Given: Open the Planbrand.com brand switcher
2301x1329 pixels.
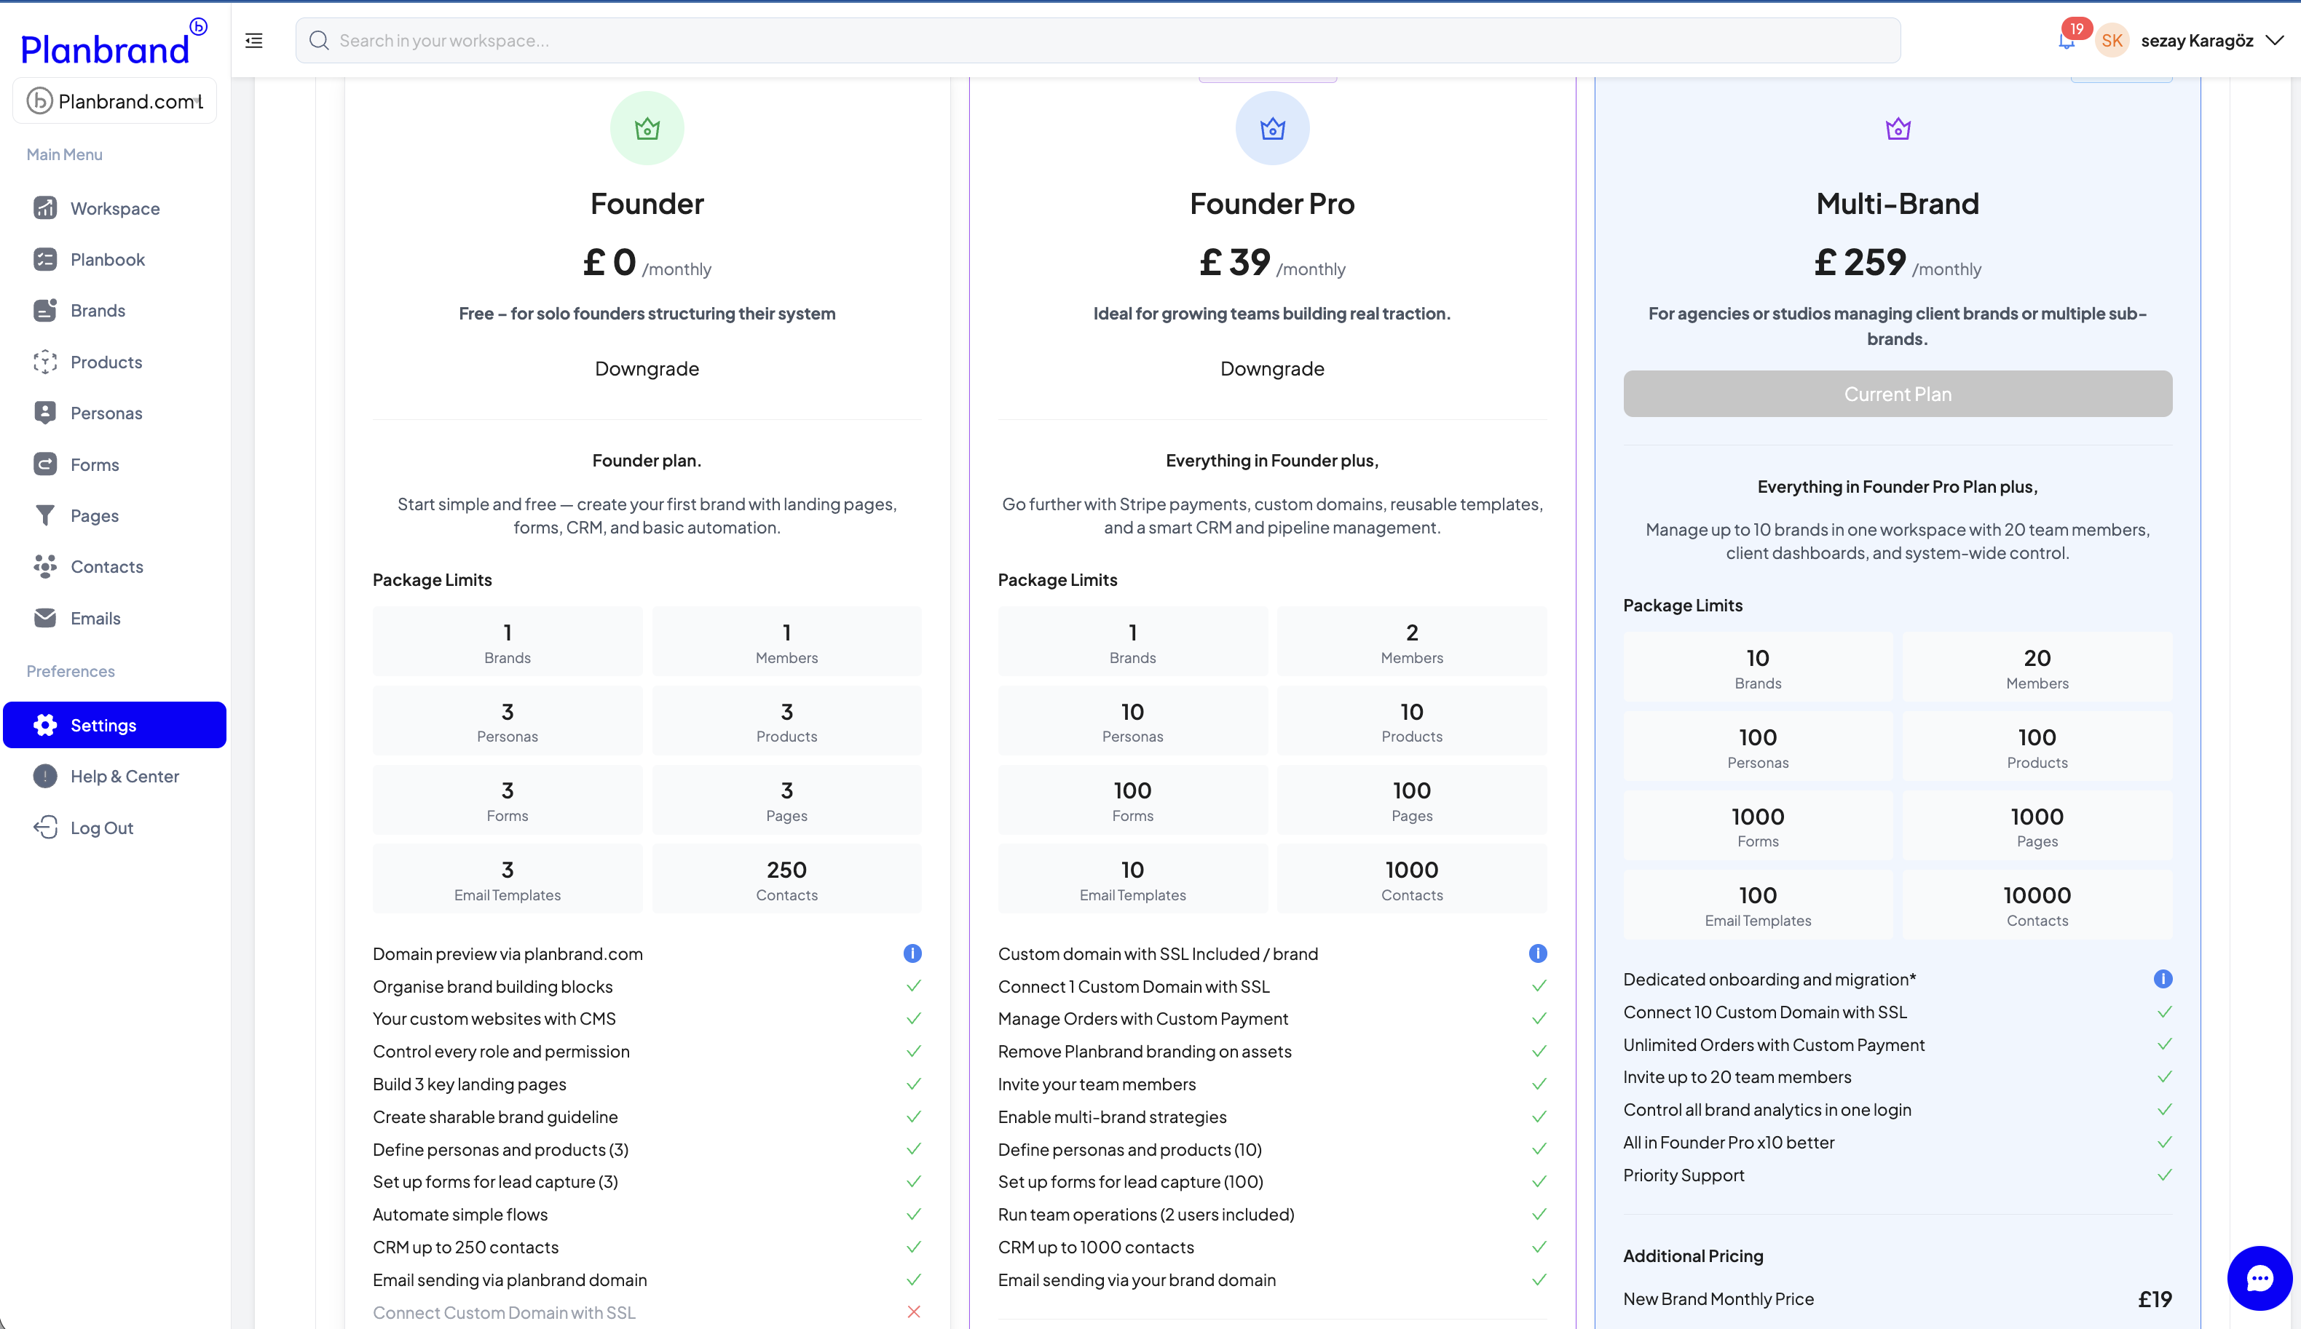Looking at the screenshot, I should pyautogui.click(x=115, y=101).
